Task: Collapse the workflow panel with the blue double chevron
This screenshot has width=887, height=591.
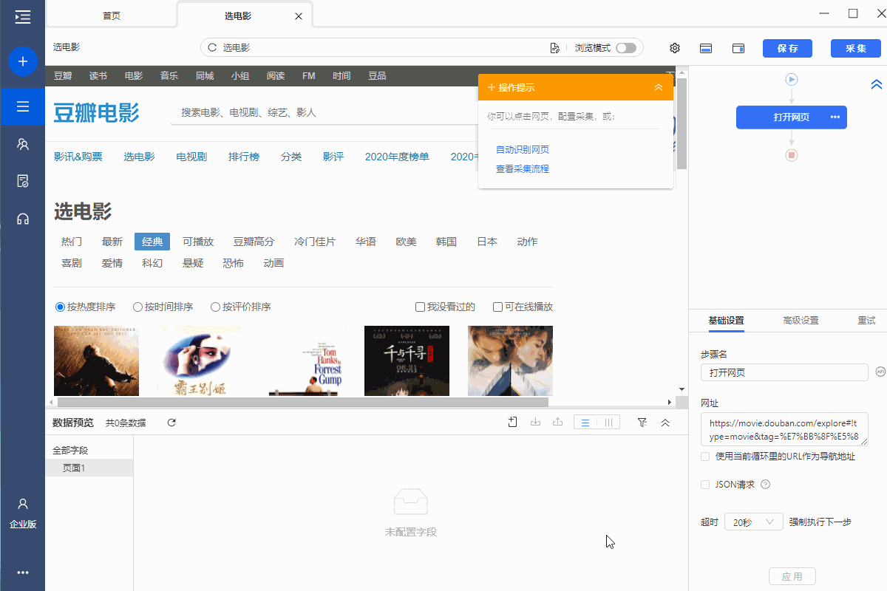Action: (877, 85)
